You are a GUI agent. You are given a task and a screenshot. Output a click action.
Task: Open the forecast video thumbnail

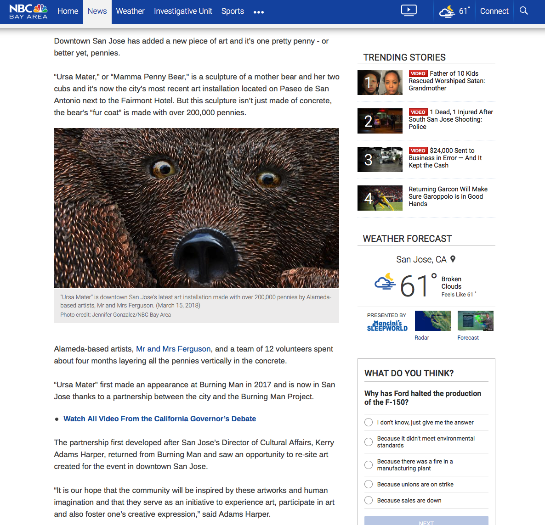(x=476, y=320)
